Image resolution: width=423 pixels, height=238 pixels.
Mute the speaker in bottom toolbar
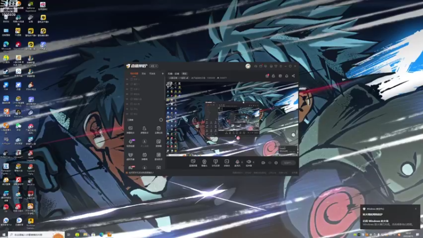coord(249,163)
